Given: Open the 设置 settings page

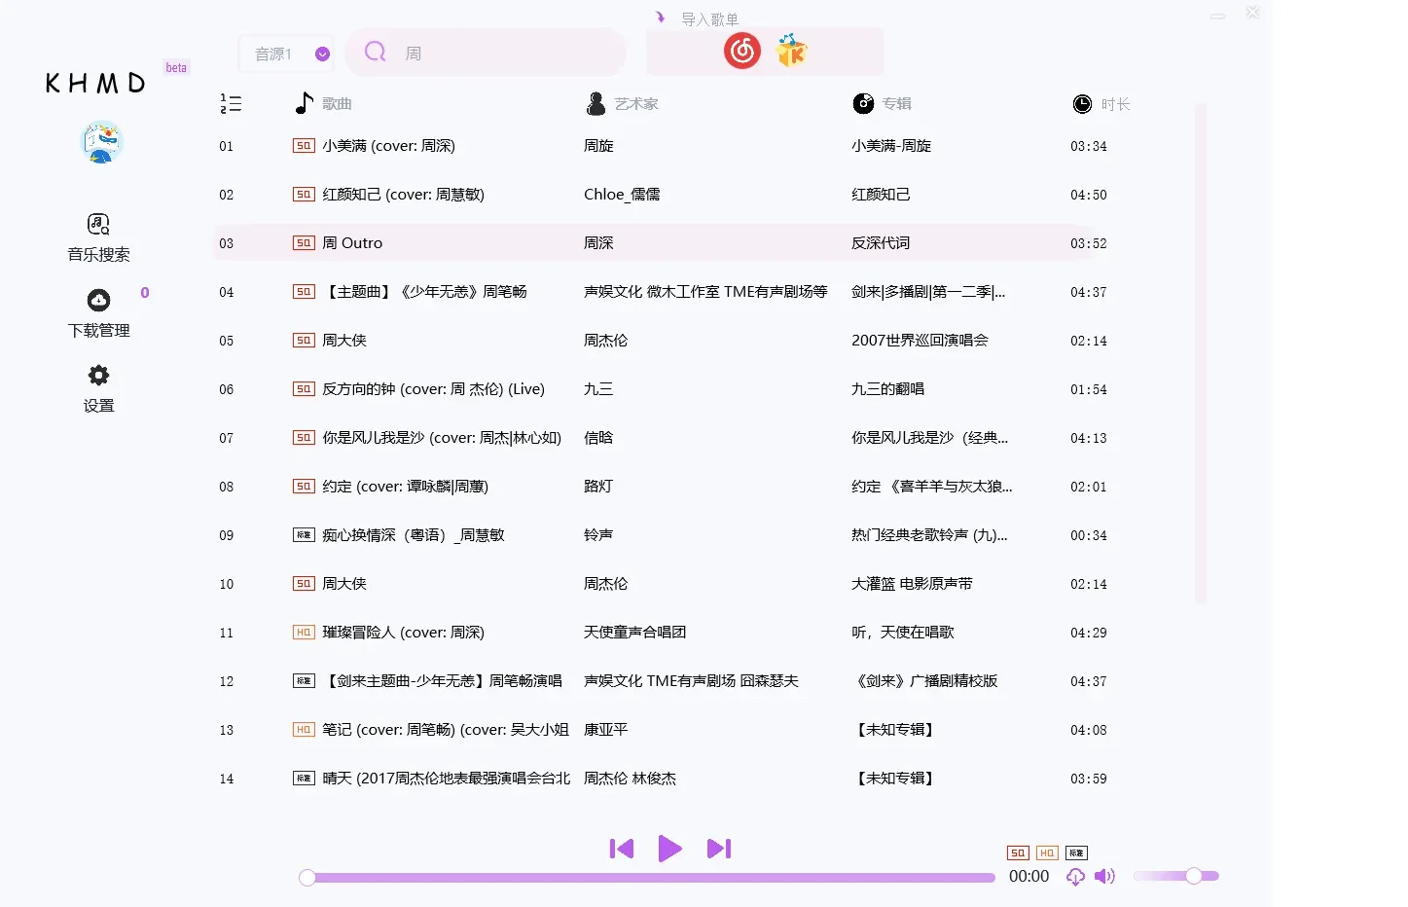Looking at the screenshot, I should tap(97, 388).
